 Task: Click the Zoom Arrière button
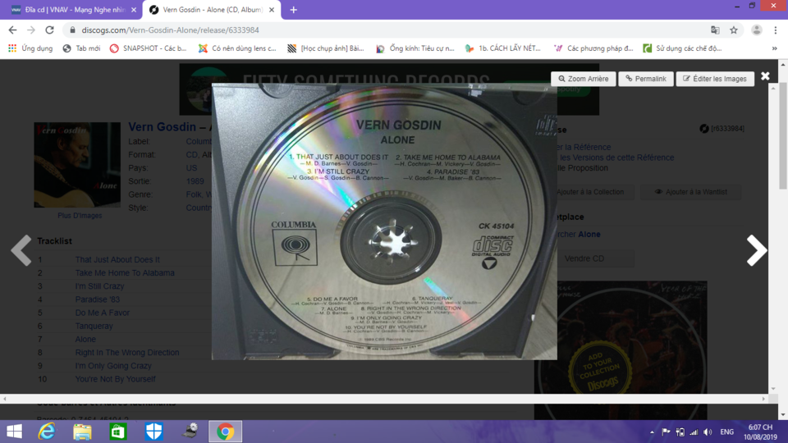pos(583,79)
